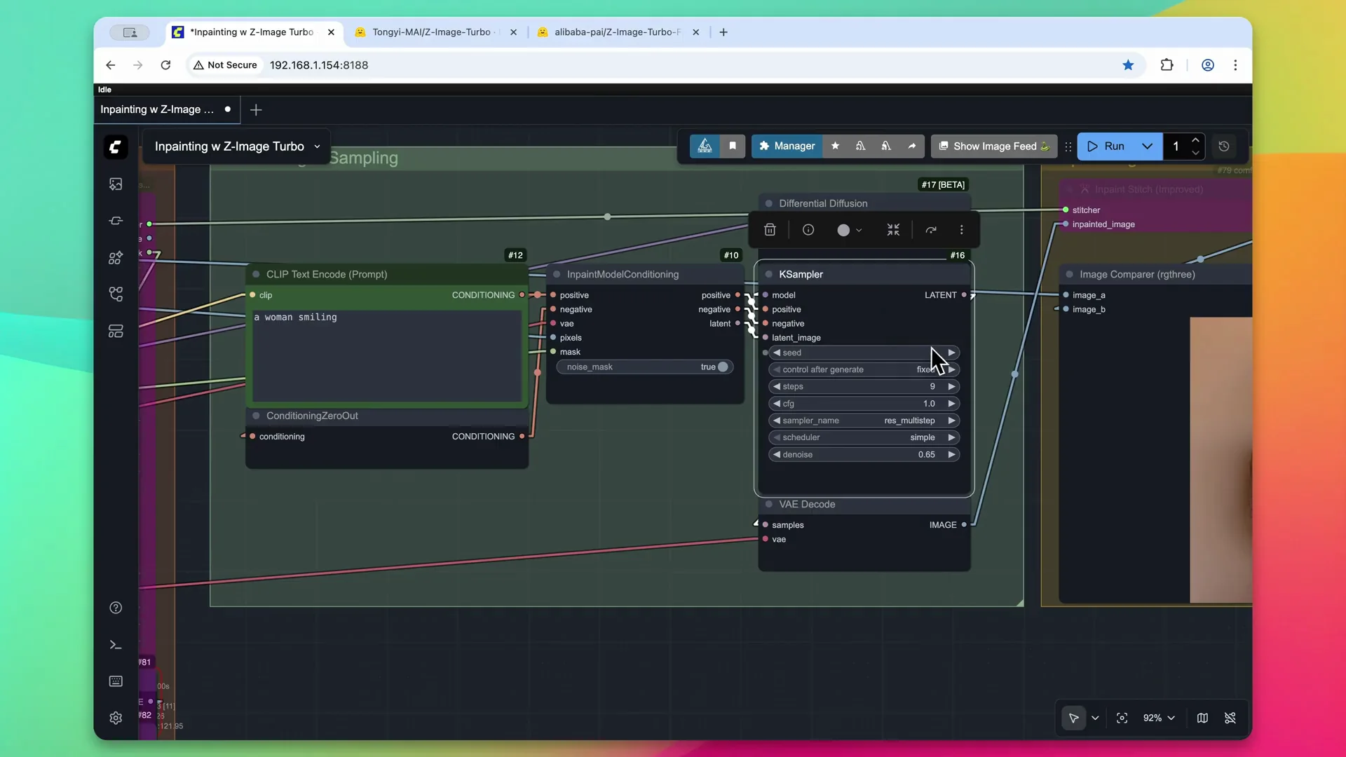Screen dimensions: 1346x757
Task: Select the Inpainting w Z-Image workflow tab
Action: (x=157, y=109)
